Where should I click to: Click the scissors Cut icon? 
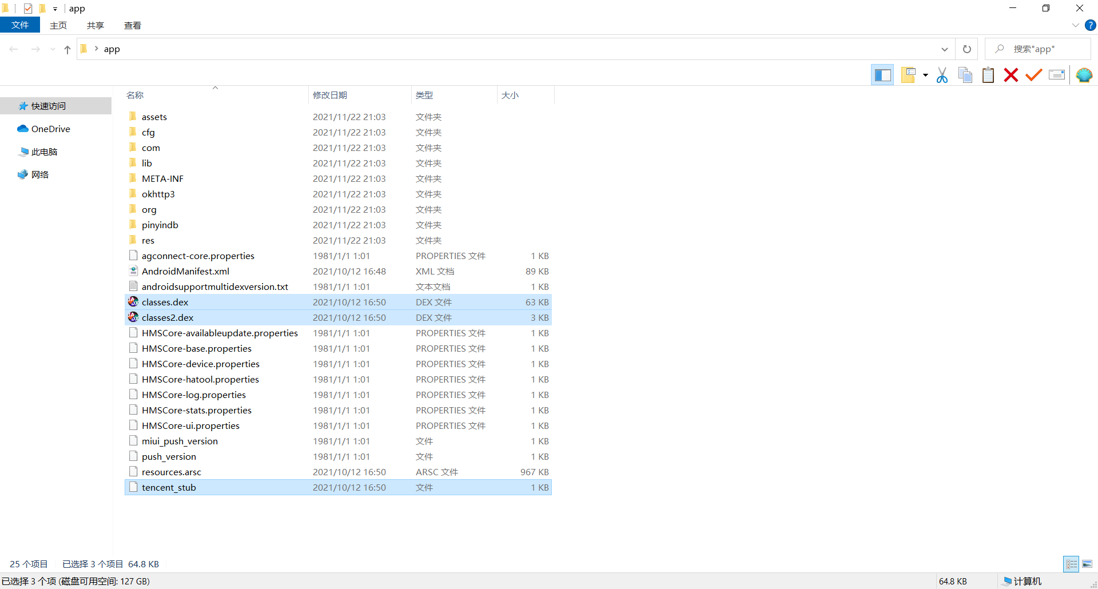(942, 75)
